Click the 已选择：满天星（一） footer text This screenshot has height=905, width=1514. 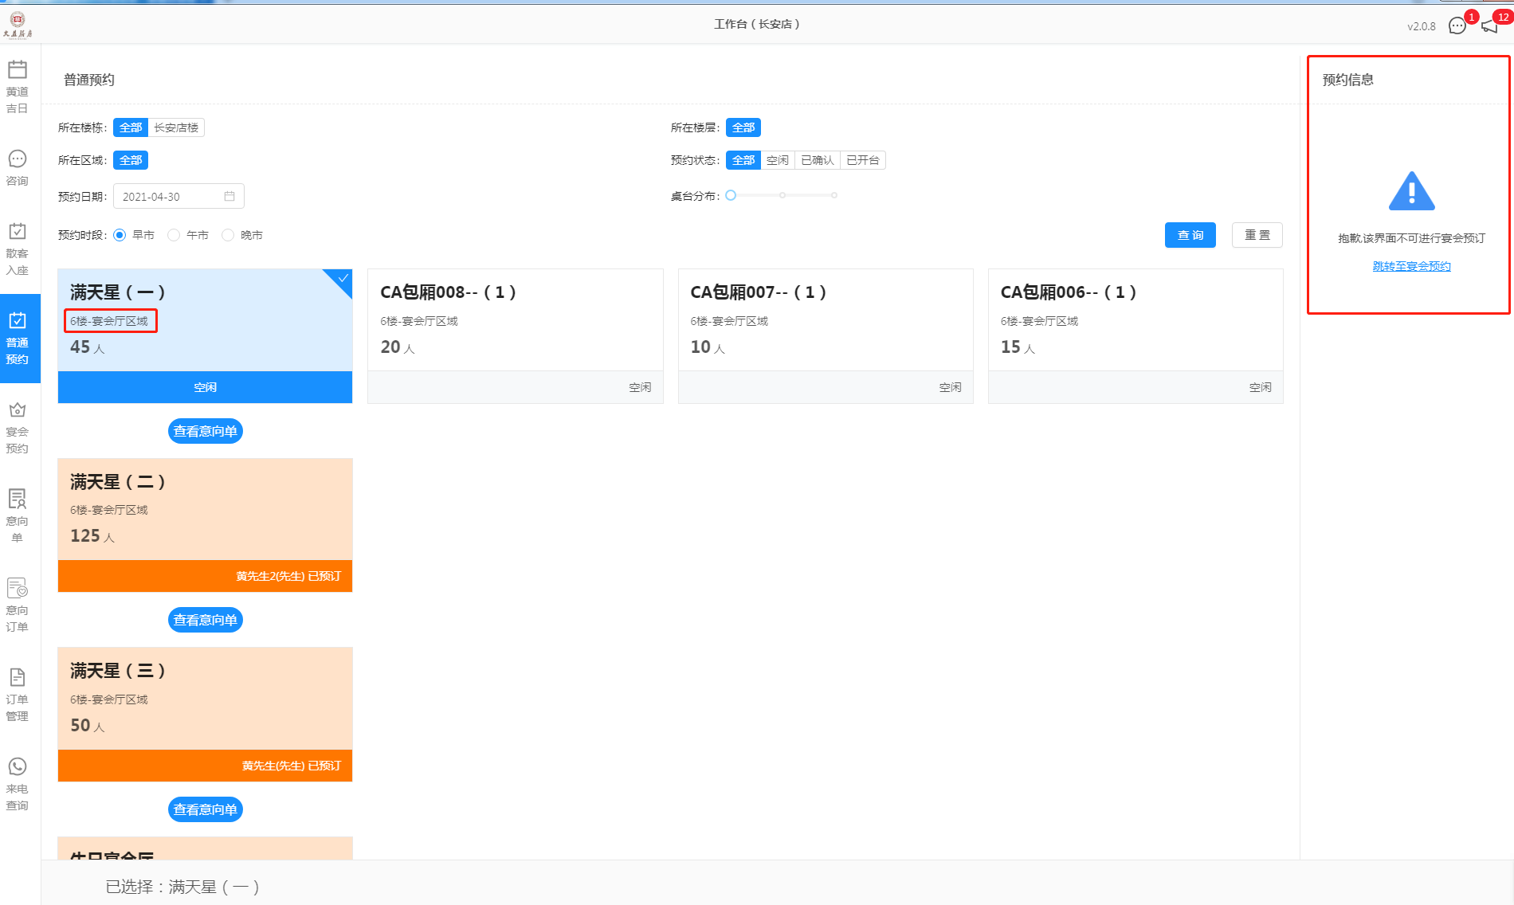[182, 887]
